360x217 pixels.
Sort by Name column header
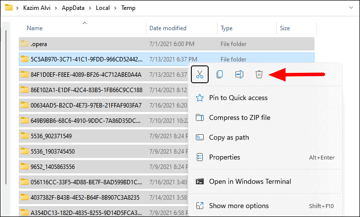35,28
